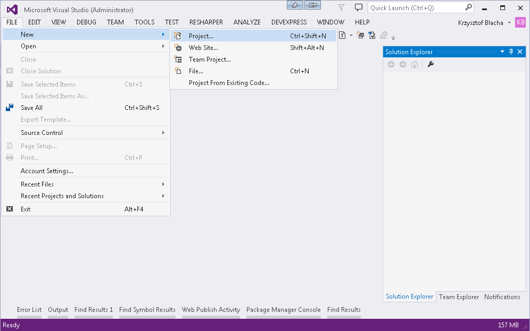530x331 pixels.
Task: Expand the Source Control submenu arrow
Action: tap(163, 133)
